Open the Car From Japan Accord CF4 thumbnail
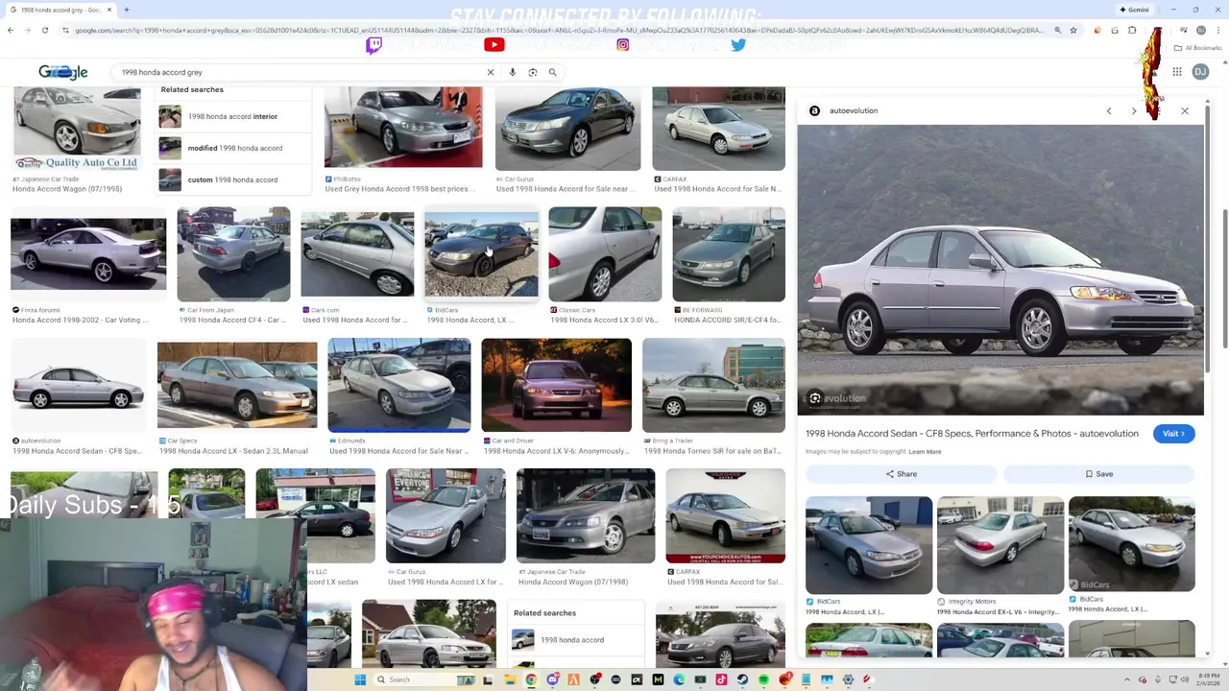The image size is (1229, 691). pos(233,254)
